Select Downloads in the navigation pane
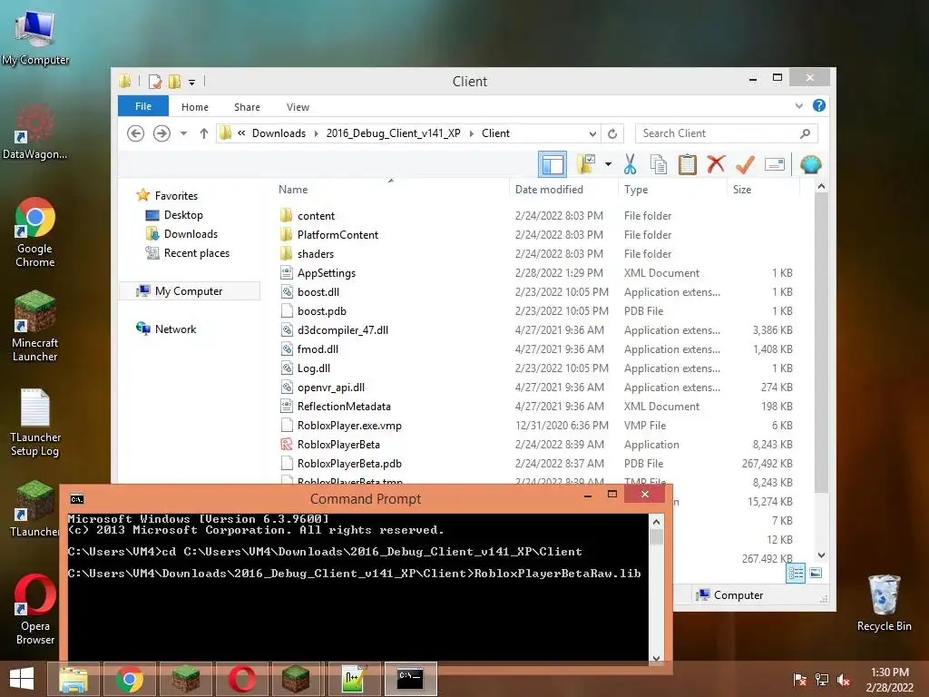 pyautogui.click(x=191, y=234)
